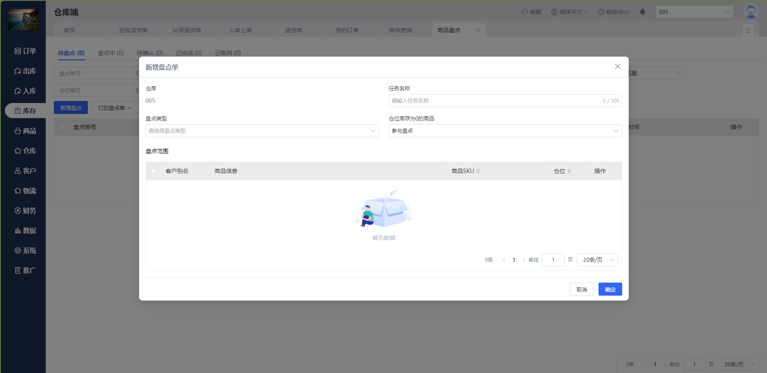
Task: Close the 商品盘点 tab with x icon
Action: point(478,30)
